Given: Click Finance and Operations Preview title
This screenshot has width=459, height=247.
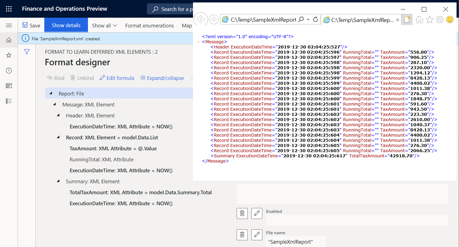Looking at the screenshot, I should [x=64, y=9].
